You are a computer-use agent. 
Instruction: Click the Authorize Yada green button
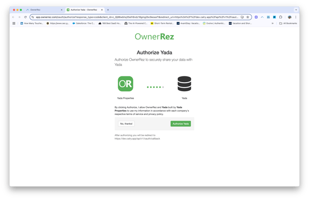pos(181,124)
